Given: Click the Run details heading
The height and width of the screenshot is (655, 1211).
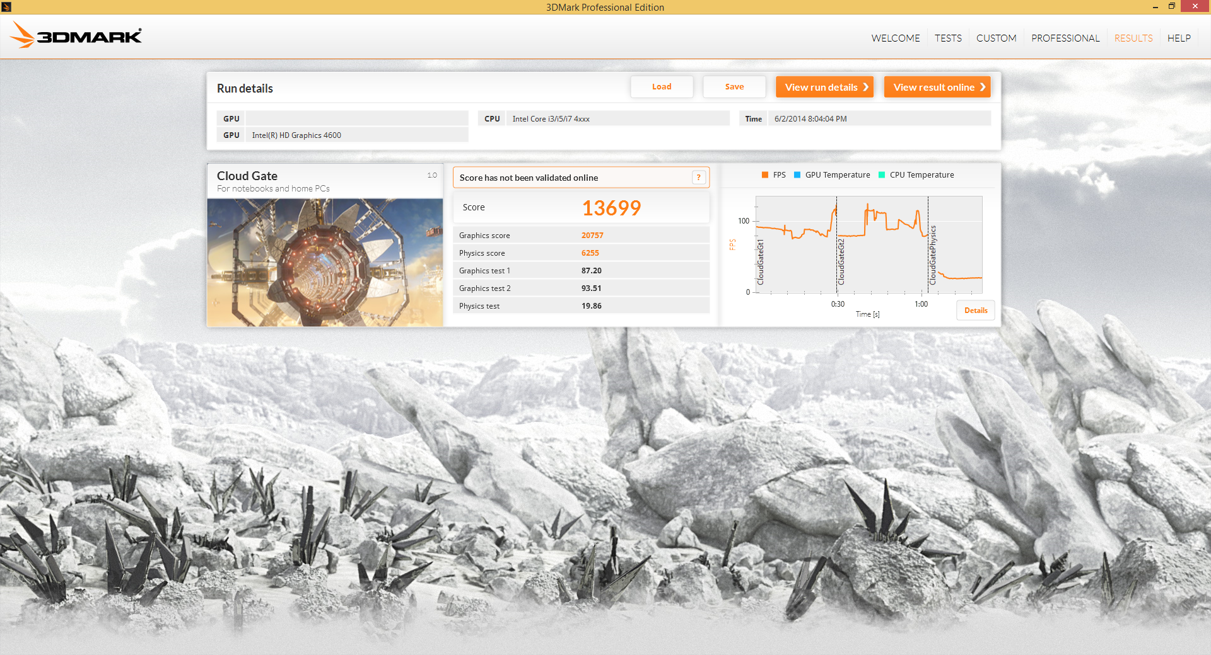Looking at the screenshot, I should coord(245,89).
